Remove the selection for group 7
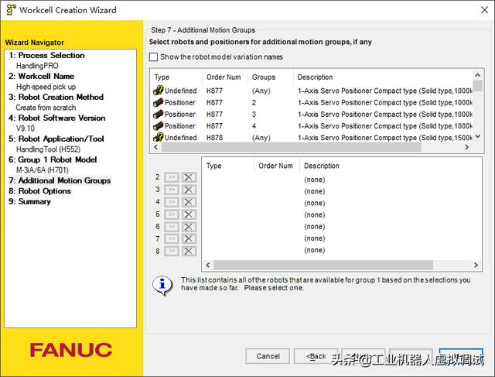 [x=189, y=238]
